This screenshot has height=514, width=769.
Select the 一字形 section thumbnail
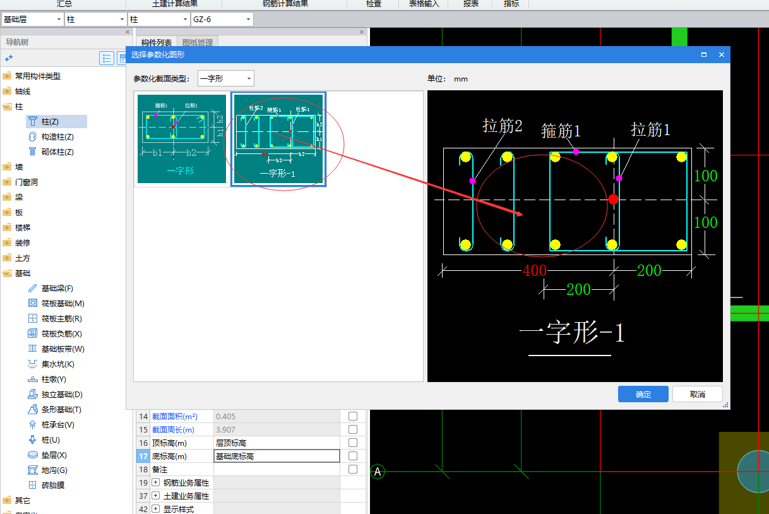[x=181, y=139]
